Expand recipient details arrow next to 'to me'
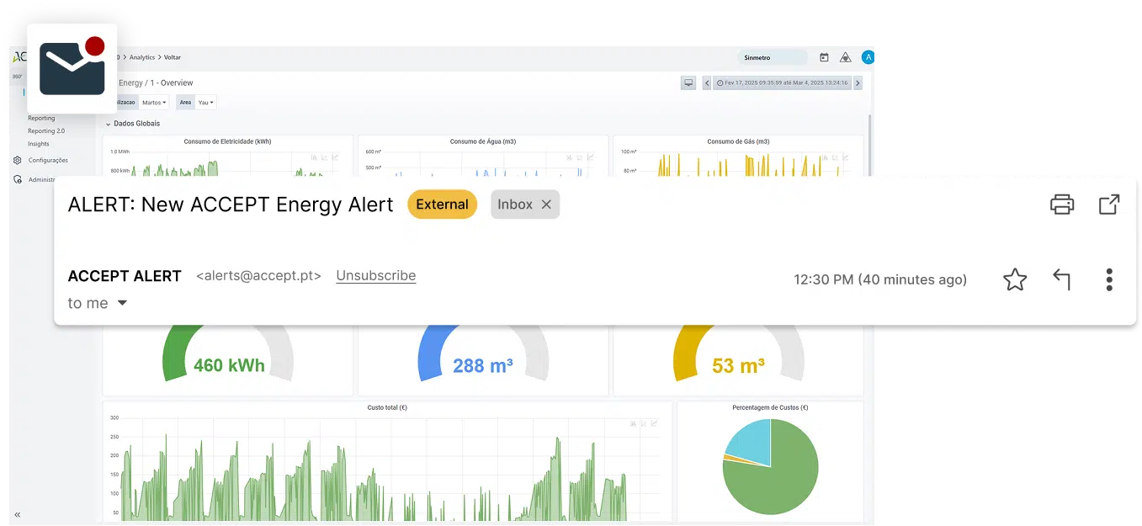The width and height of the screenshot is (1142, 526). click(122, 303)
